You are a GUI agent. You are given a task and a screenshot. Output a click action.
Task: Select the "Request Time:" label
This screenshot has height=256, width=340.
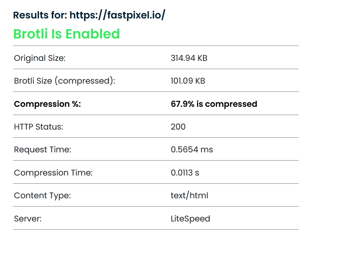point(42,150)
